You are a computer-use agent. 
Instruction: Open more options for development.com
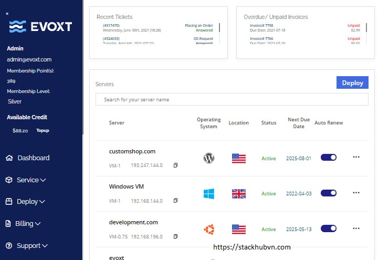356,228
